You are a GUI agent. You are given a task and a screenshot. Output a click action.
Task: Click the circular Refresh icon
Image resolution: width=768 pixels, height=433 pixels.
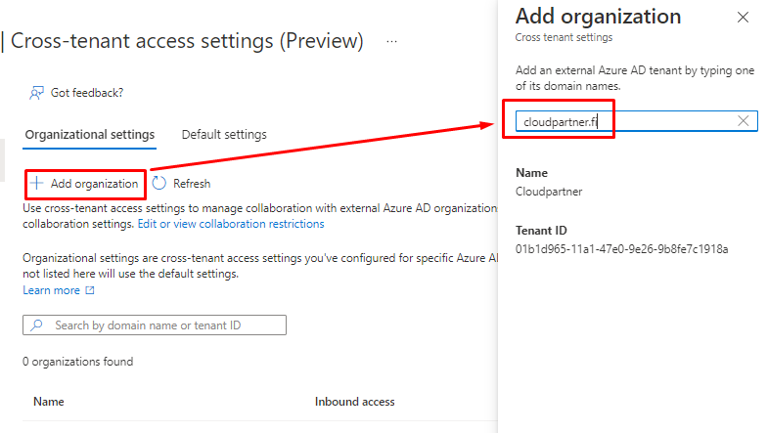pyautogui.click(x=159, y=183)
